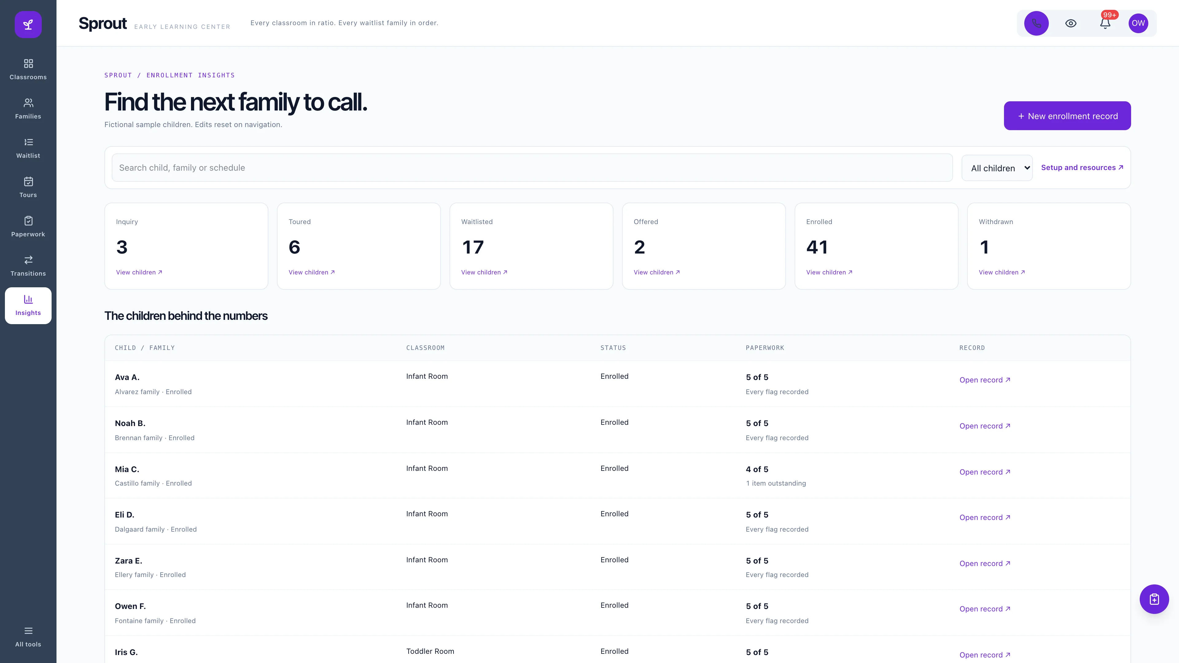Image resolution: width=1179 pixels, height=663 pixels.
Task: Click the SPROUT breadcrumb text
Action: (x=118, y=75)
